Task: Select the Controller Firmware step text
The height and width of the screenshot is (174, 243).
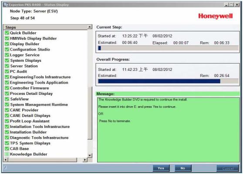Action: click(30, 88)
